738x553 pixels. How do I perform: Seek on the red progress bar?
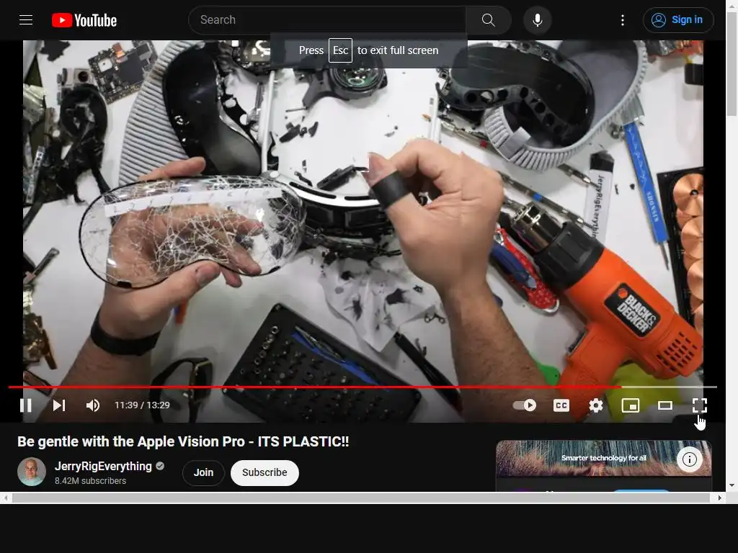coord(363,387)
